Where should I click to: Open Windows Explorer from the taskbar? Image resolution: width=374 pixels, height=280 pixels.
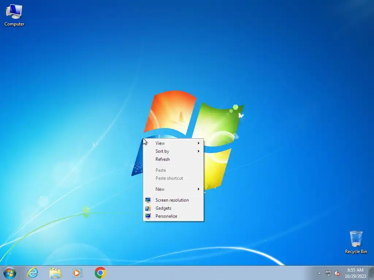coord(55,273)
